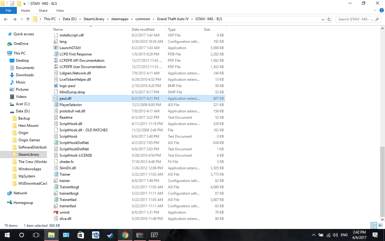Screen dimensions: 385x241
Task: Open Downloads in the navigation pane
Action: pos(25,75)
